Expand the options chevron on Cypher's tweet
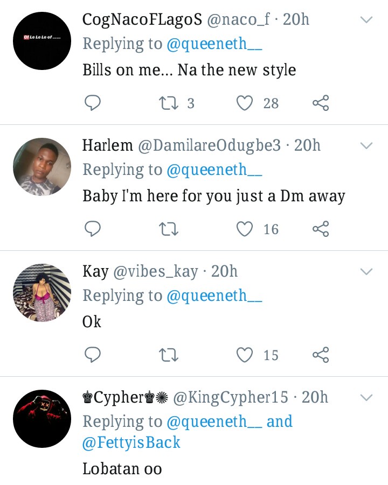Image resolution: width=388 pixels, height=485 pixels. [x=366, y=398]
